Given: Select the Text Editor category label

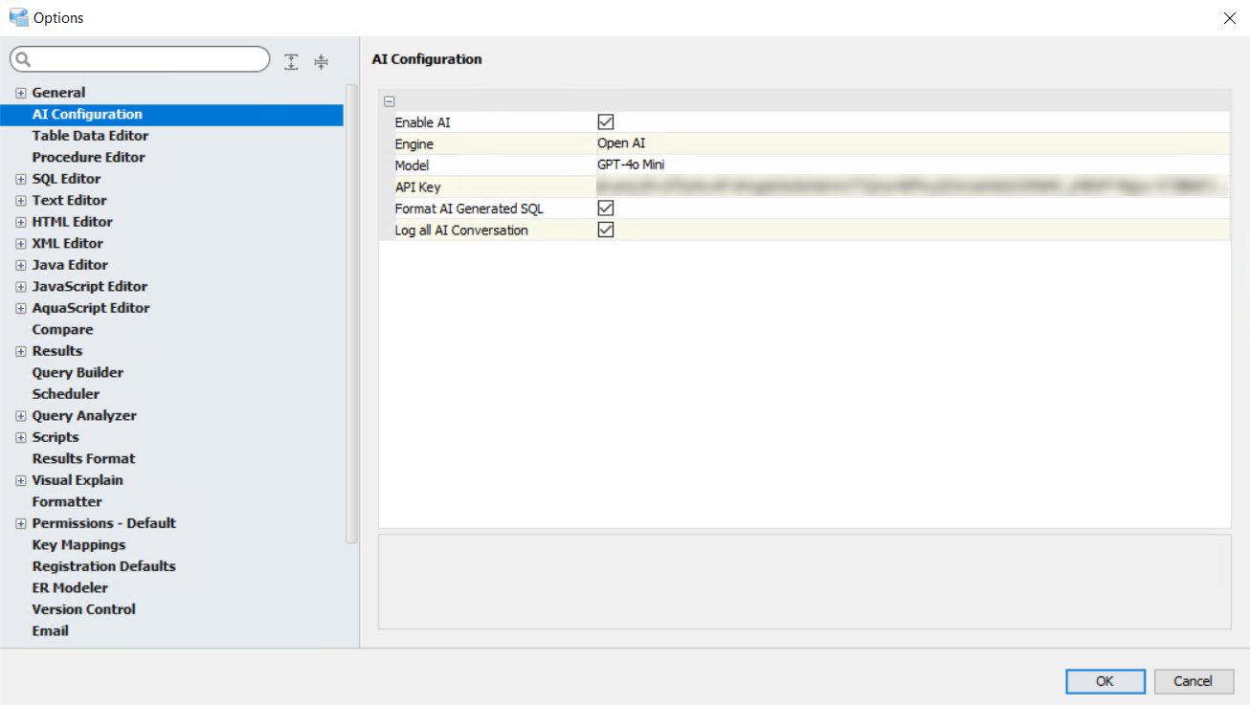Looking at the screenshot, I should pyautogui.click(x=69, y=200).
